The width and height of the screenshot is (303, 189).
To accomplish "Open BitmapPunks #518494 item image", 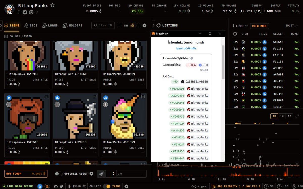I will [124, 56].
